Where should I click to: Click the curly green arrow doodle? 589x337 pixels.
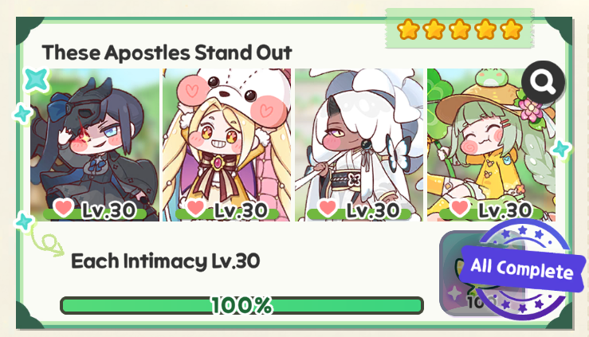(47, 242)
